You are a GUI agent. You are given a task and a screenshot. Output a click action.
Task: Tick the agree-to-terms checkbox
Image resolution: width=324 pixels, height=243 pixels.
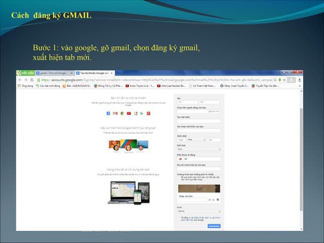tap(178, 217)
